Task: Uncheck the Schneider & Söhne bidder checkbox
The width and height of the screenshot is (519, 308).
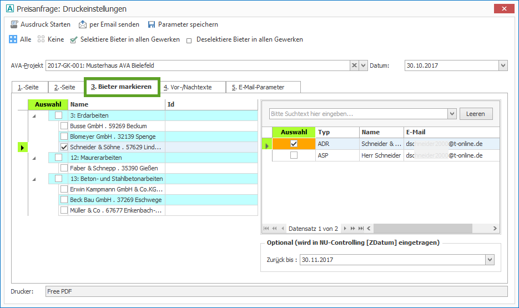Action: [x=64, y=147]
